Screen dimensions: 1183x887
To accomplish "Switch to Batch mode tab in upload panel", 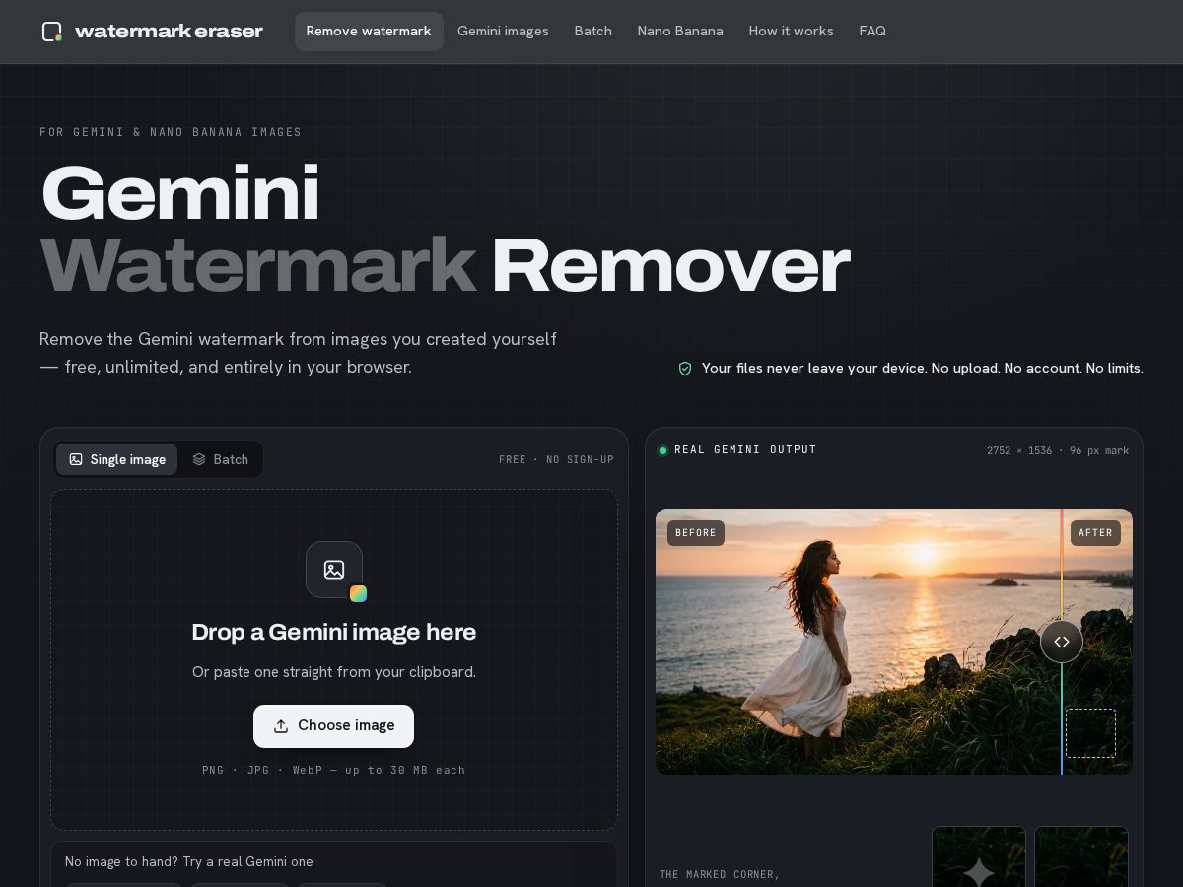I will (x=220, y=459).
